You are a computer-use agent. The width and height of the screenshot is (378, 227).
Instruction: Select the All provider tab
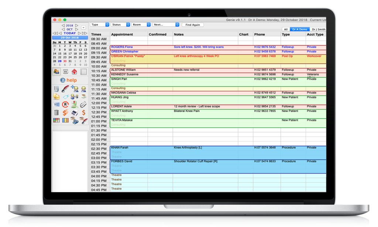tap(286, 29)
